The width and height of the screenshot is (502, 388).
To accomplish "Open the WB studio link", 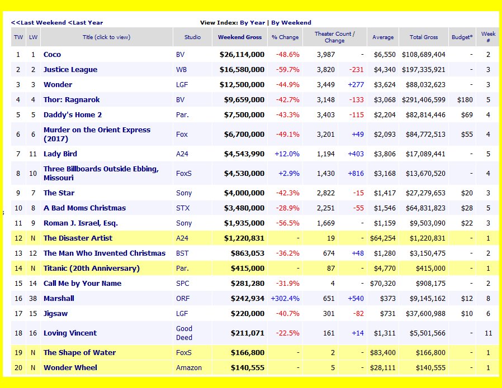I will pyautogui.click(x=181, y=70).
